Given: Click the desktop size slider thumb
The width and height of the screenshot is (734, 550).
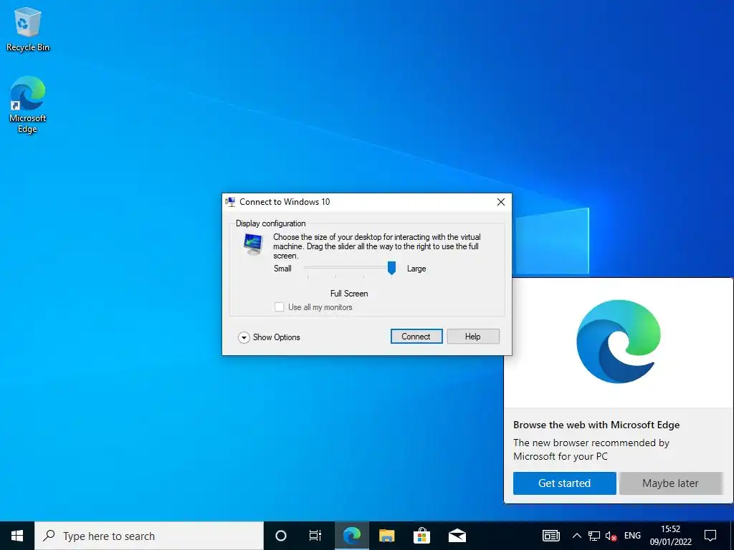Looking at the screenshot, I should coord(392,268).
